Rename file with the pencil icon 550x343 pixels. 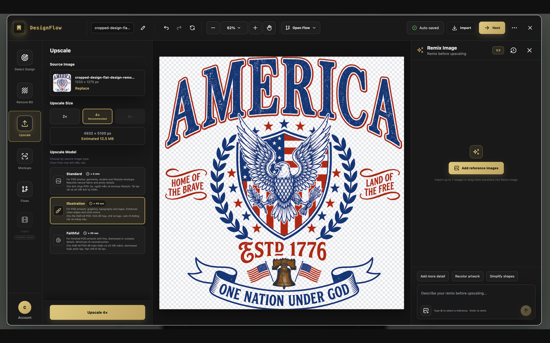(x=143, y=28)
